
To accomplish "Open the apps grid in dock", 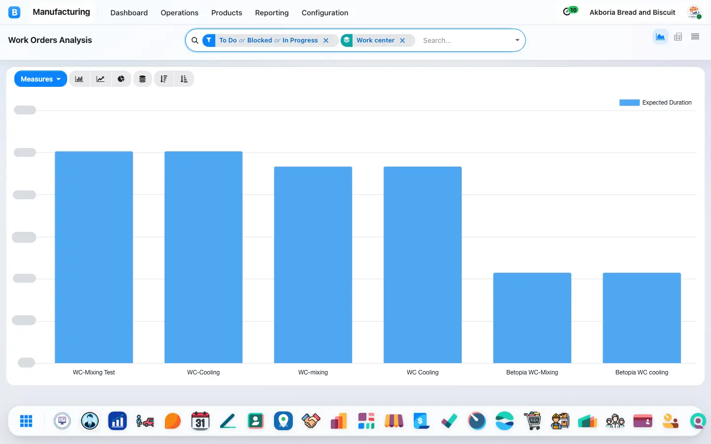I will pos(26,421).
